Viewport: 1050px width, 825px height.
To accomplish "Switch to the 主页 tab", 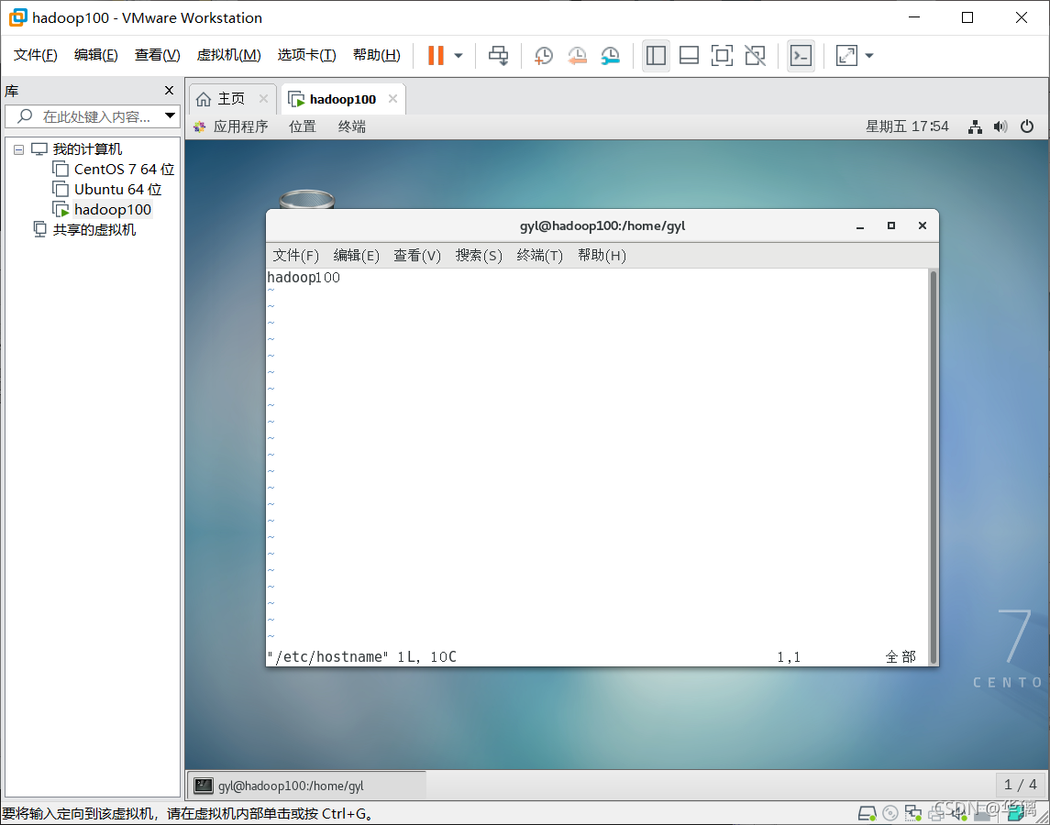I will [231, 98].
